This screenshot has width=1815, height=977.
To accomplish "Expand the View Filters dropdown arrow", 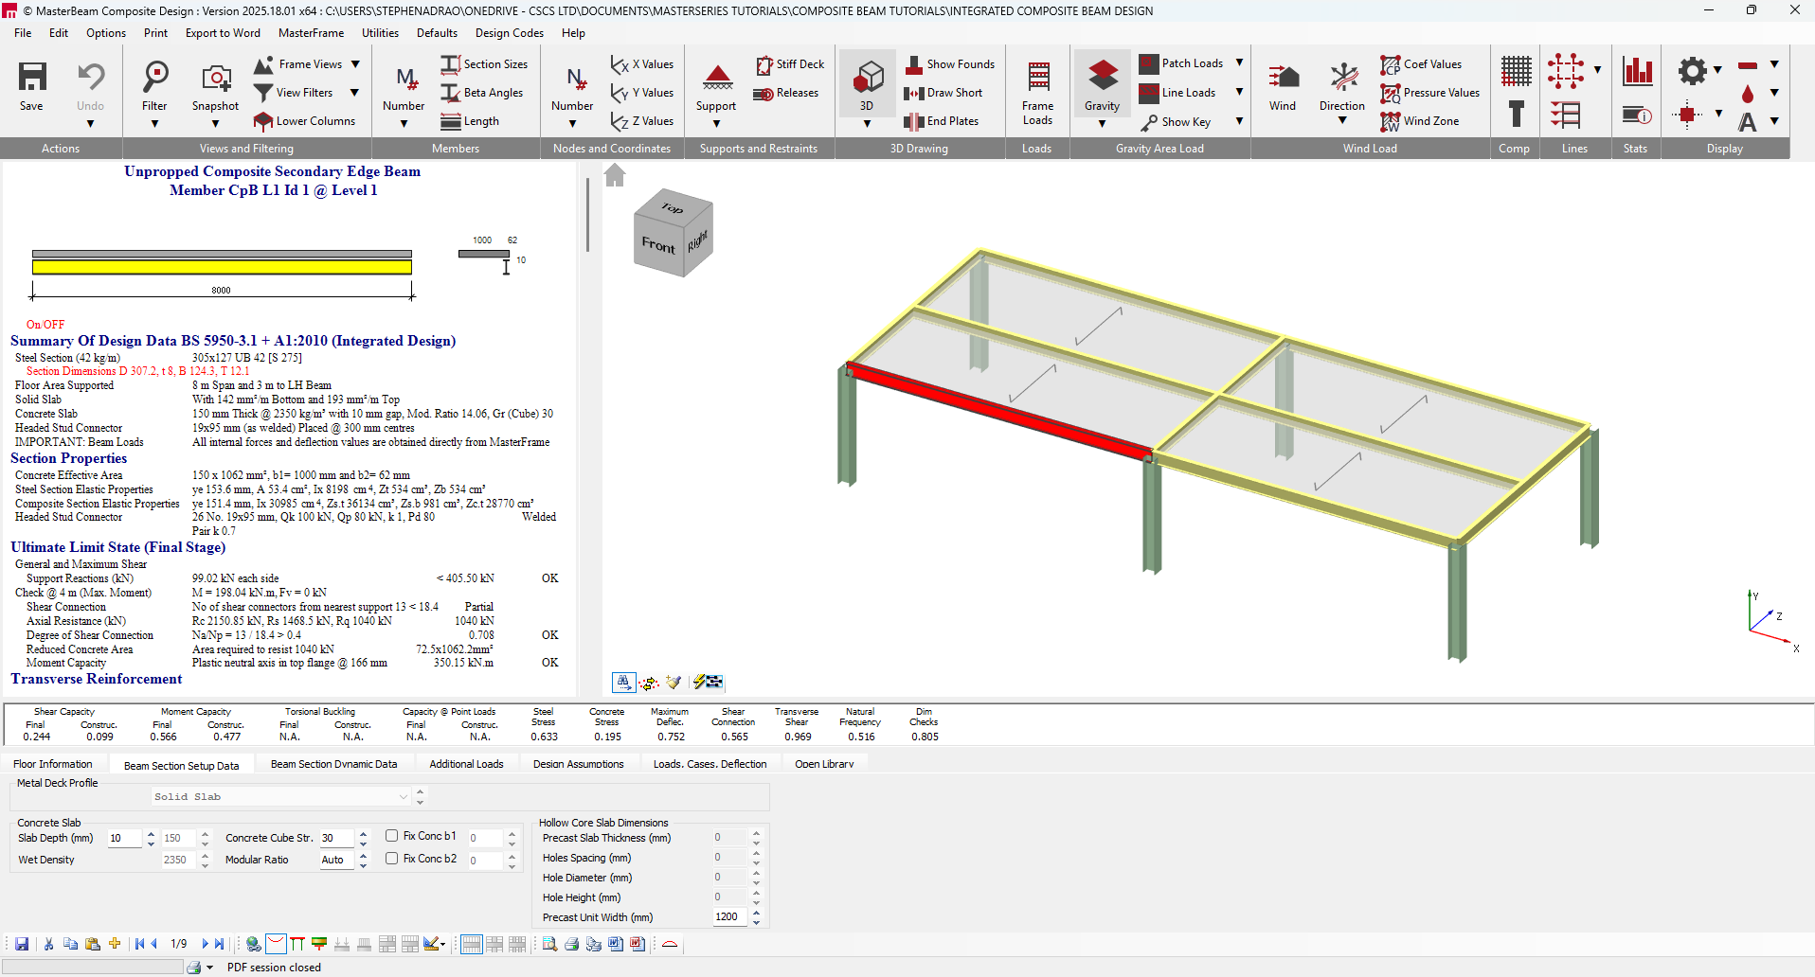I will [354, 93].
